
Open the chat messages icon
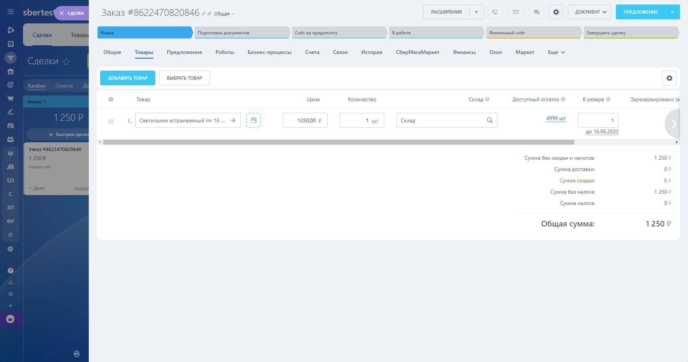coord(536,12)
